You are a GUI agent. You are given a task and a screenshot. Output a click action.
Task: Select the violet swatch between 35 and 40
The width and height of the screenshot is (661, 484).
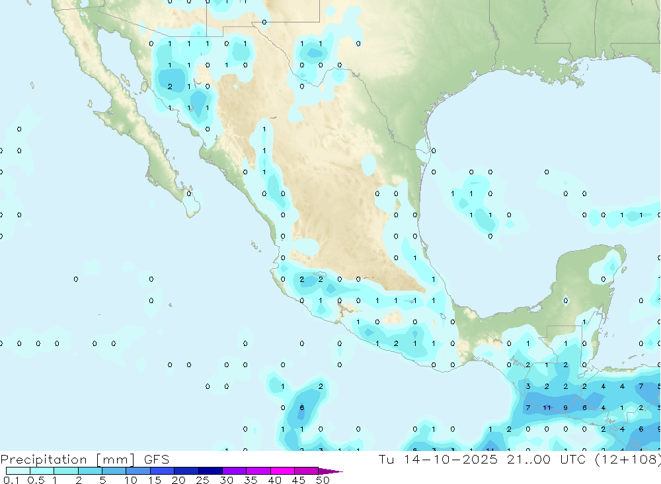click(258, 471)
